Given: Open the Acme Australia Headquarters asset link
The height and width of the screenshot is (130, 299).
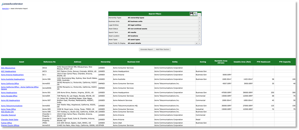Looking at the screenshot, I should [x=13, y=79].
